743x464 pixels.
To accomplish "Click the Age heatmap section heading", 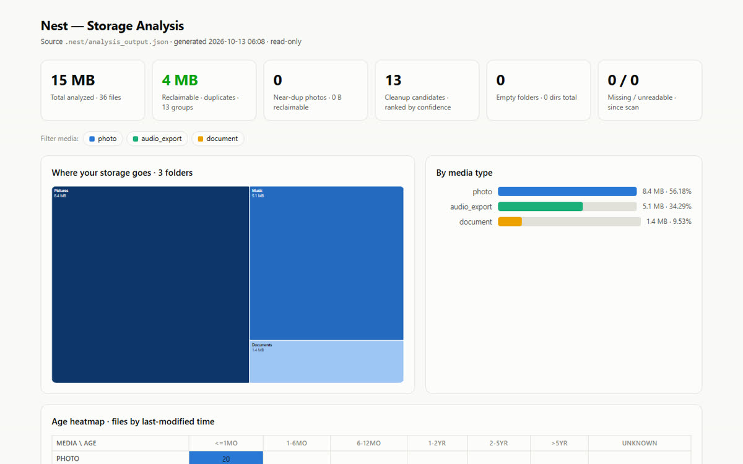I will pos(133,421).
